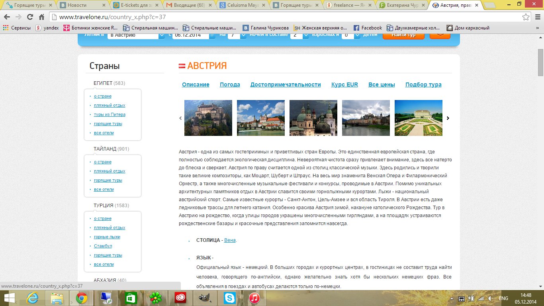Image resolution: width=544 pixels, height=306 pixels.
Task: View the church domes thumbnail photo
Action: tap(313, 118)
